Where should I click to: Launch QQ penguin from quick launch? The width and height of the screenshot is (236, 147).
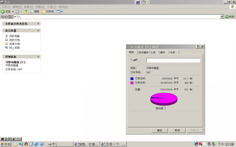click(26, 144)
